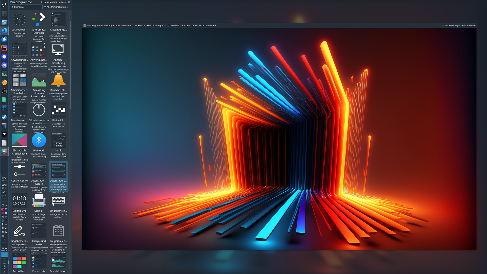Open Arbeitsflächen und Kontrollleisten verwalten
Viewport: 487px width, 274px height.
click(193, 26)
